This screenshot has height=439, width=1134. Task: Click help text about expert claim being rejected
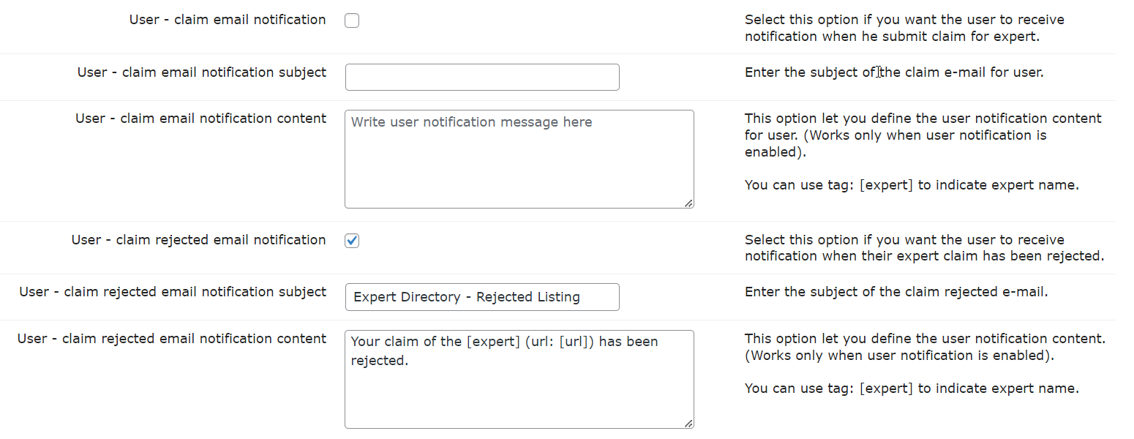(x=924, y=248)
